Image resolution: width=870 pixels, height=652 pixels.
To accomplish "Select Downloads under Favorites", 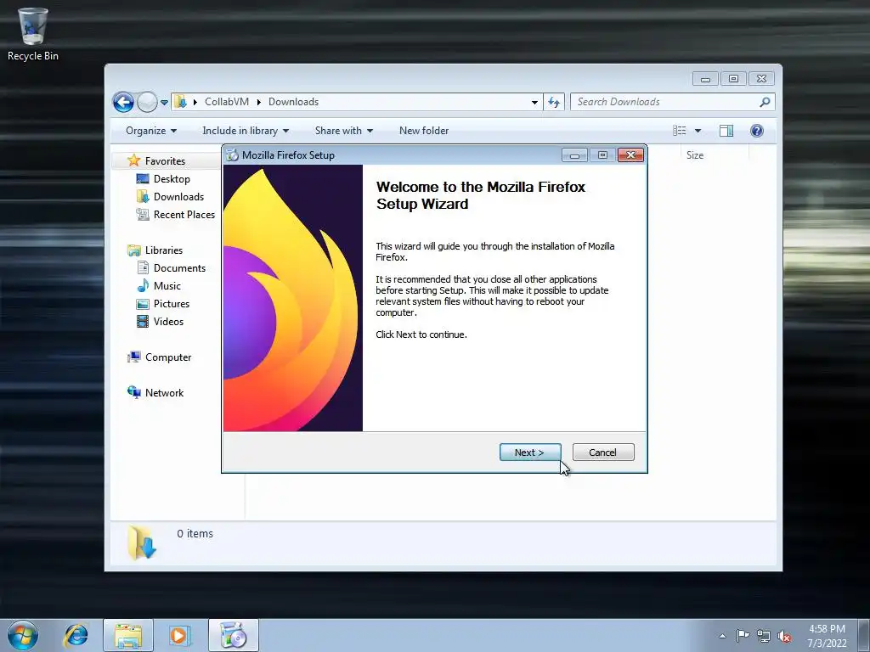I will (178, 197).
